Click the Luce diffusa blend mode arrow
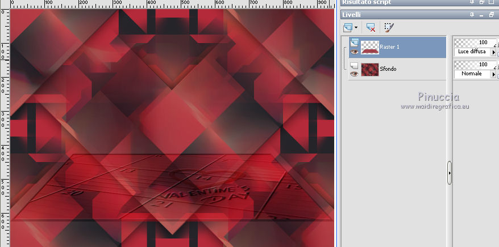Image resolution: width=499 pixels, height=247 pixels. tap(493, 52)
